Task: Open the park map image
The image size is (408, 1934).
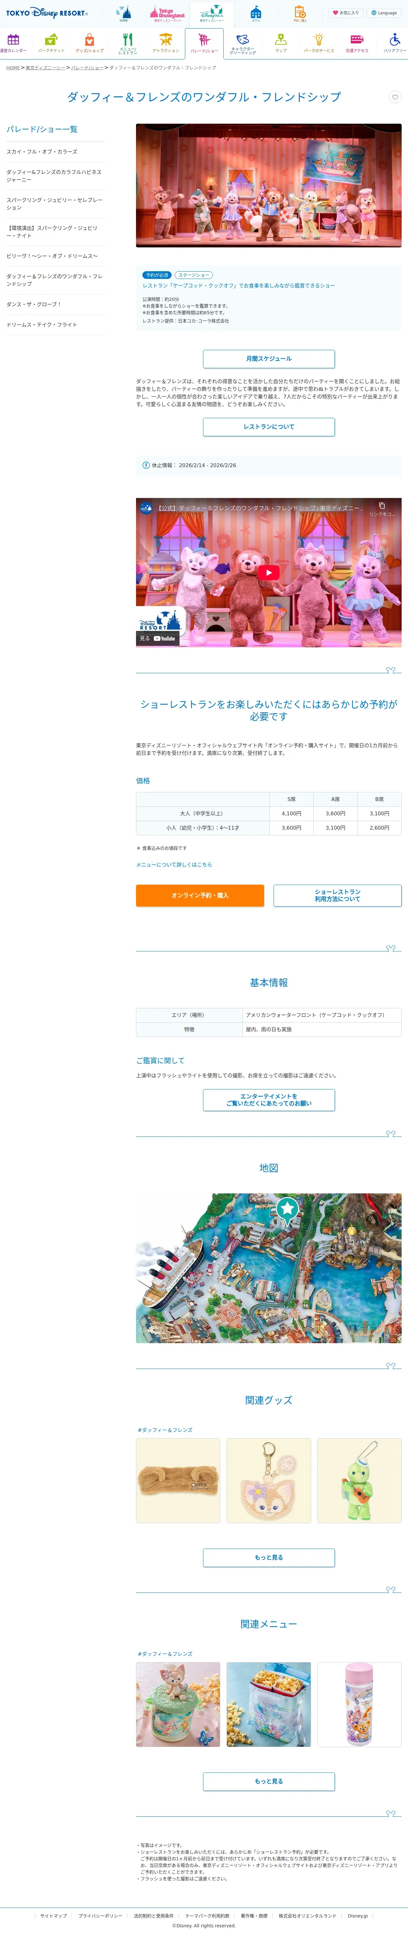Action: (x=269, y=1268)
